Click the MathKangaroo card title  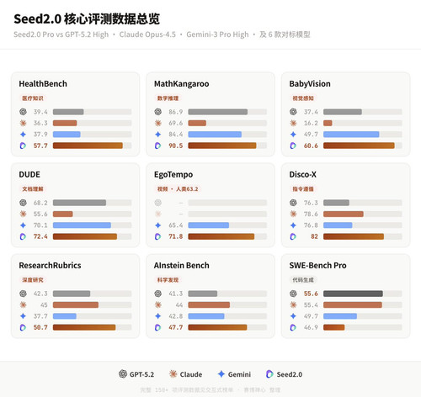coord(181,83)
